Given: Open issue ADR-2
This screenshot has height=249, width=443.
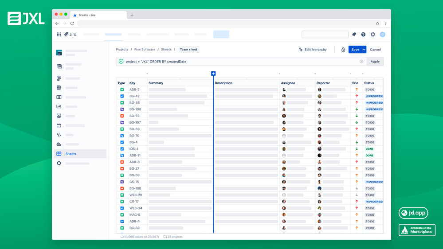Looking at the screenshot, I should (134, 89).
